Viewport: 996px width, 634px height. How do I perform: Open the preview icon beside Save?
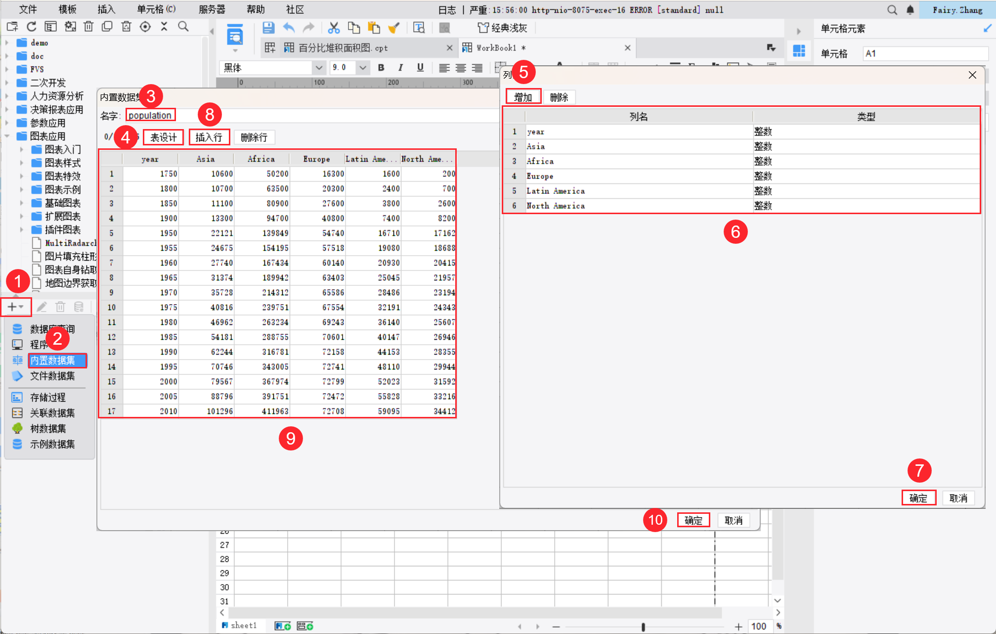pos(235,36)
